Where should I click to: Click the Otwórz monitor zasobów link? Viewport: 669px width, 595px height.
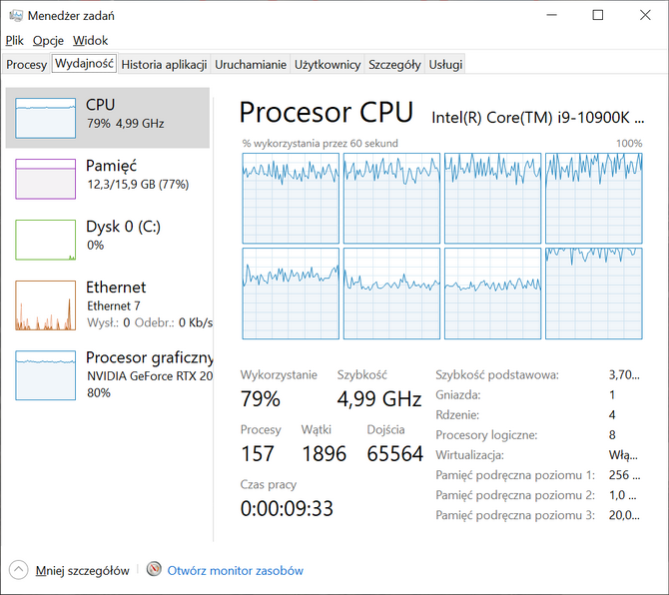tap(235, 571)
